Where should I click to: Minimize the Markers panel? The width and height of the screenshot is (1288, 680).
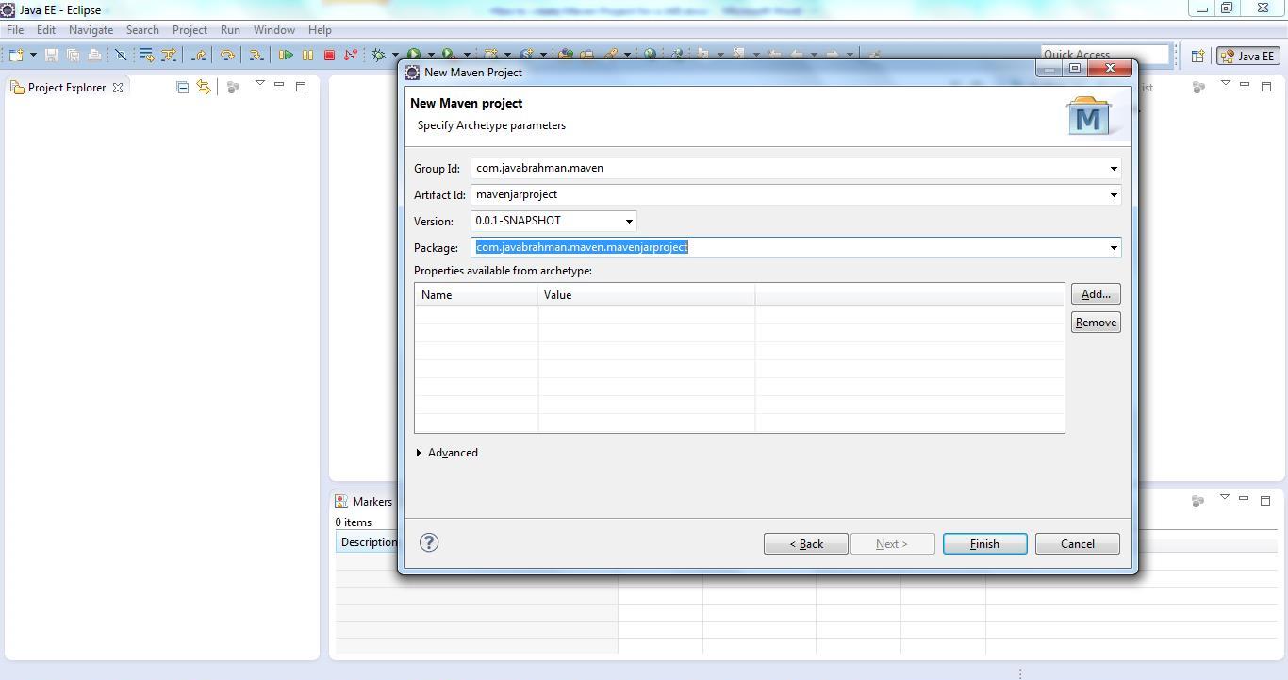1244,498
